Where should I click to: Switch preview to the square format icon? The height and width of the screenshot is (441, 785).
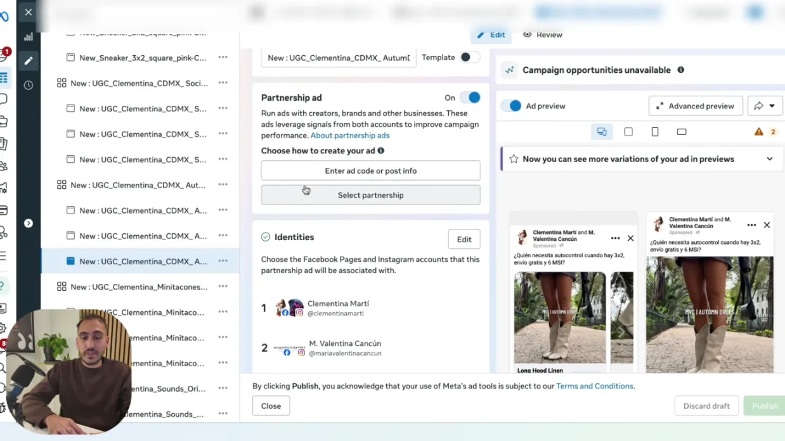coord(628,132)
